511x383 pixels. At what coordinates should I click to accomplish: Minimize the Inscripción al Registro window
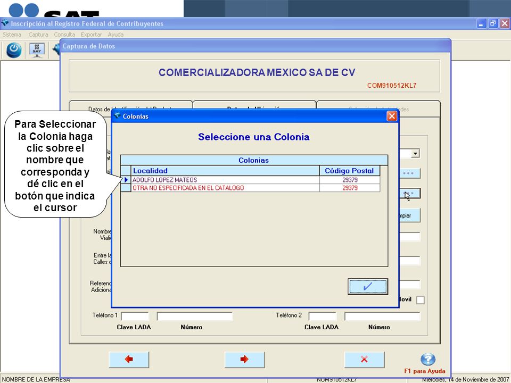coord(481,23)
